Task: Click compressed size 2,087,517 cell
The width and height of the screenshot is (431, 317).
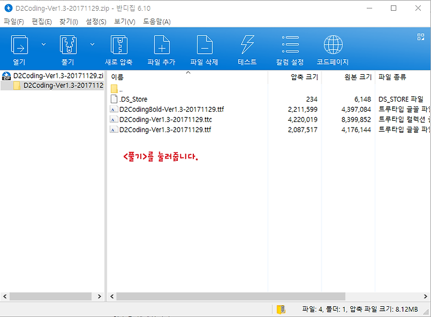Action: [x=303, y=130]
